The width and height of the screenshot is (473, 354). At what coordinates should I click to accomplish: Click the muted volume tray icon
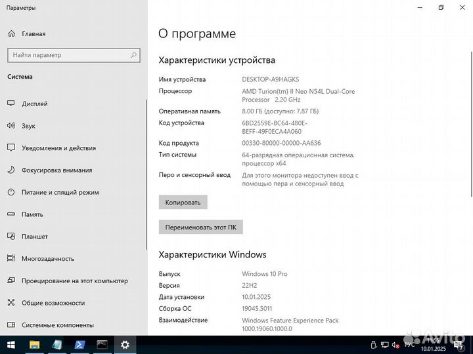click(x=395, y=345)
